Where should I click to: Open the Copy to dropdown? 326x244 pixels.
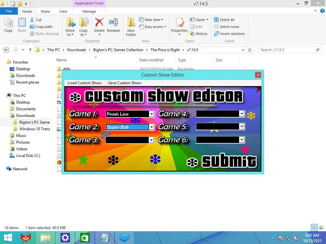pyautogui.click(x=83, y=27)
